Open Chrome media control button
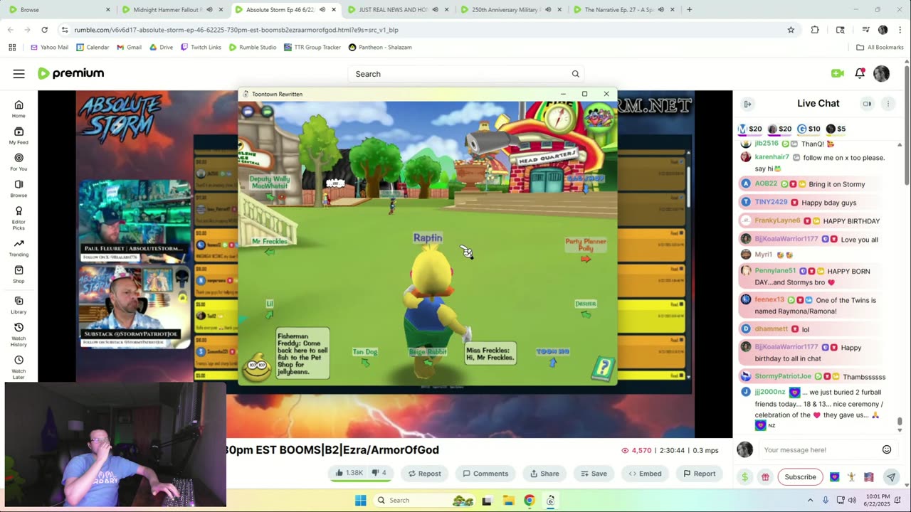Screen dimensions: 911x512 point(866,30)
